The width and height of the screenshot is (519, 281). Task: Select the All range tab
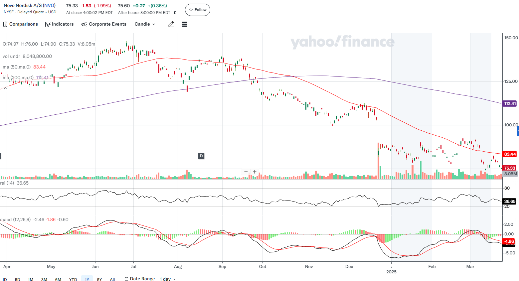pyautogui.click(x=112, y=279)
